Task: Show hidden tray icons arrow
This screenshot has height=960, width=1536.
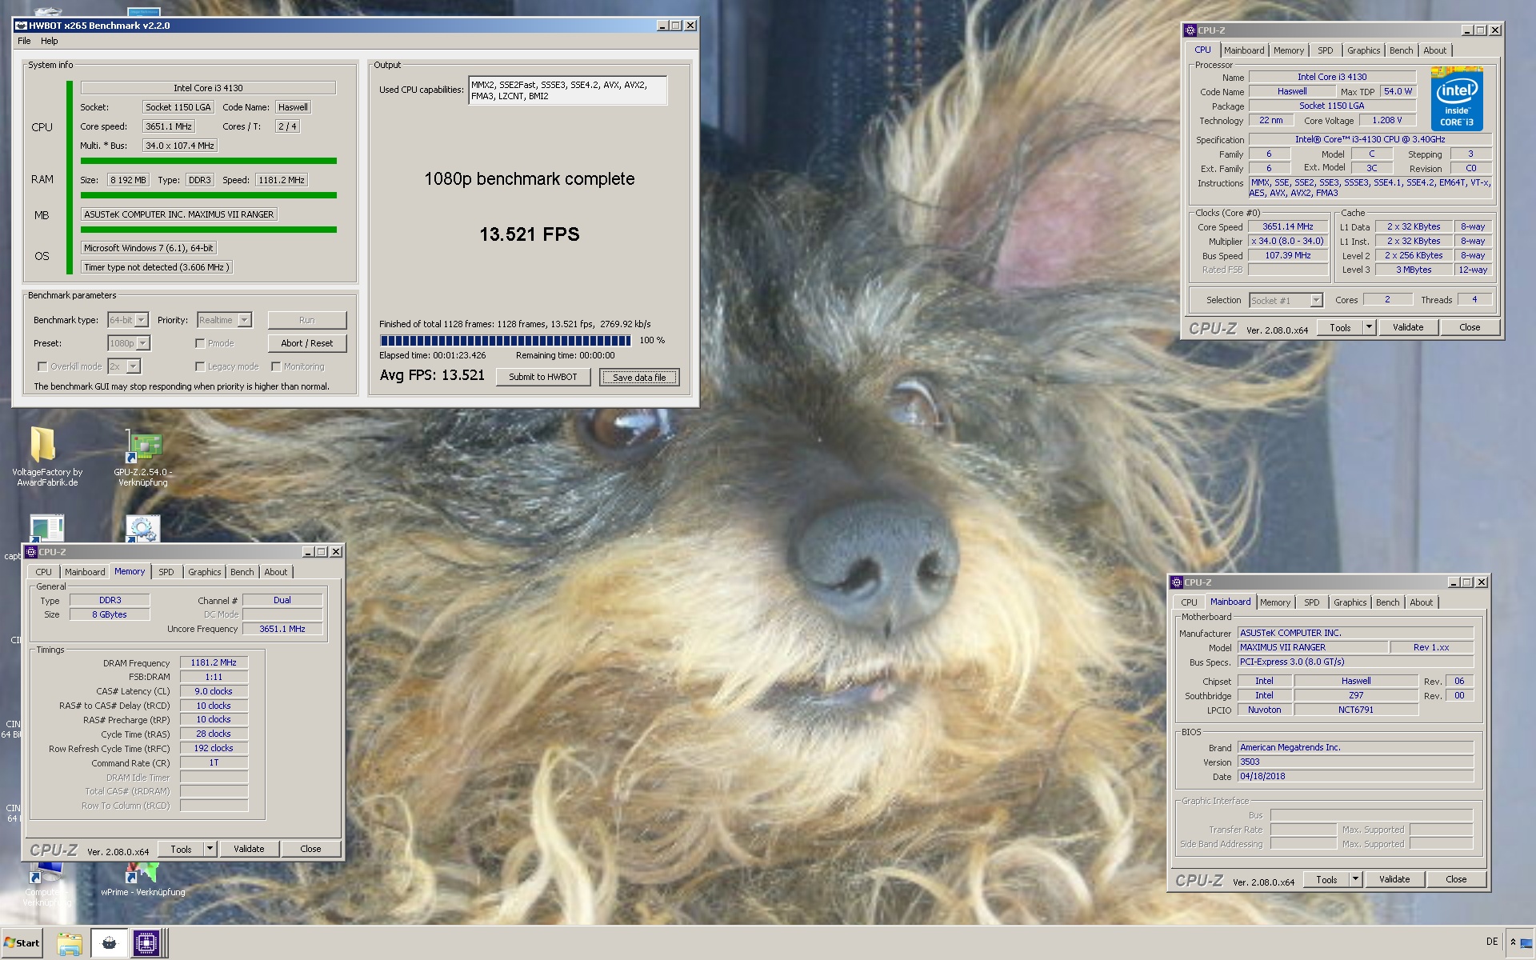Action: tap(1513, 942)
